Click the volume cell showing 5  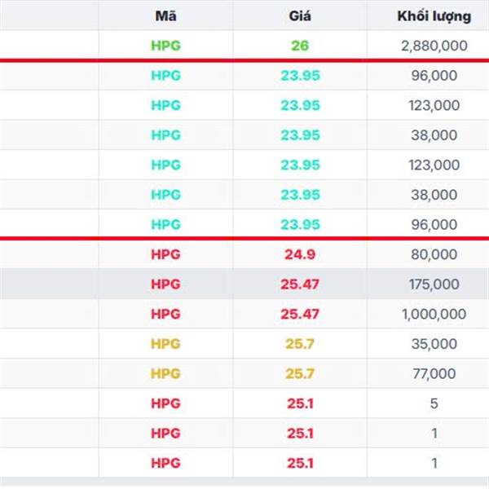(434, 403)
